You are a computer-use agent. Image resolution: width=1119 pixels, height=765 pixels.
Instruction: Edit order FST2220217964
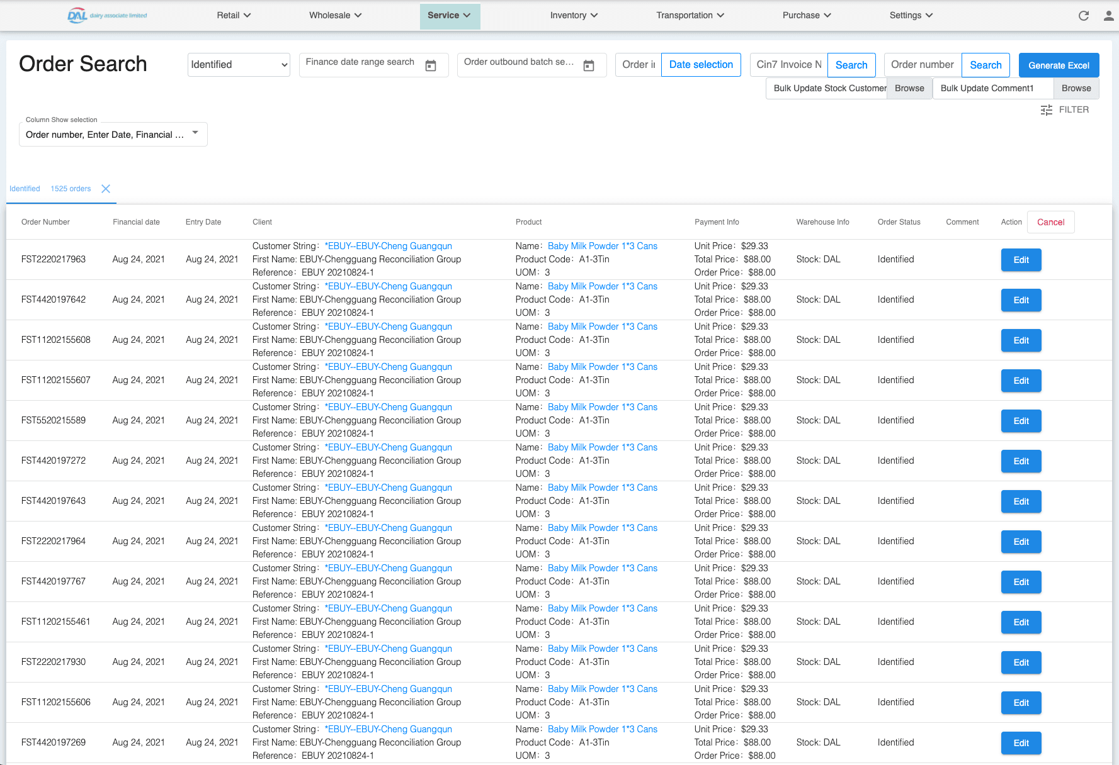[x=1021, y=542]
